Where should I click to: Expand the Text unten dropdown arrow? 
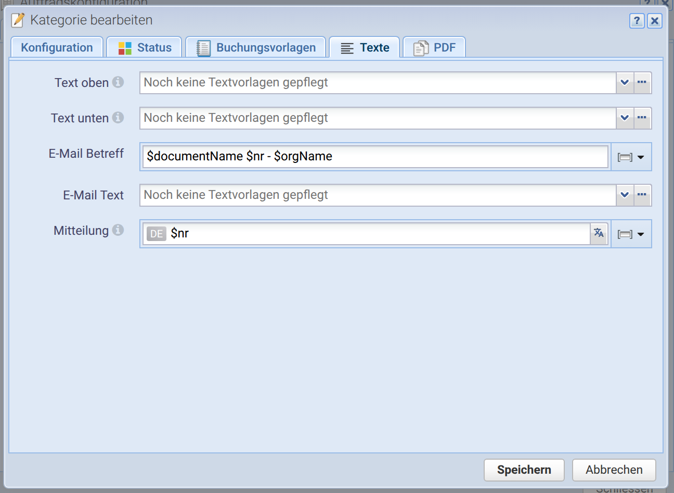625,118
